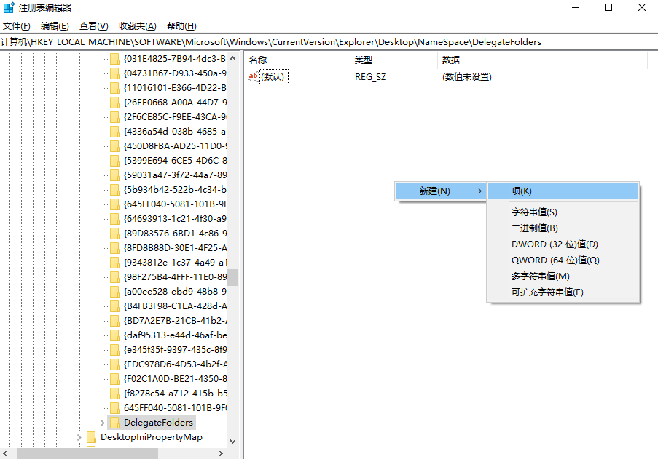Select the {f8278c54-a712-415b key
The image size is (658, 459).
tap(175, 394)
